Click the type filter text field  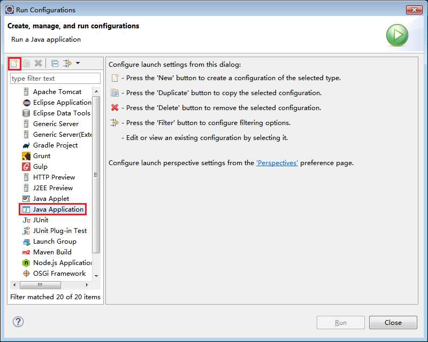pyautogui.click(x=56, y=79)
